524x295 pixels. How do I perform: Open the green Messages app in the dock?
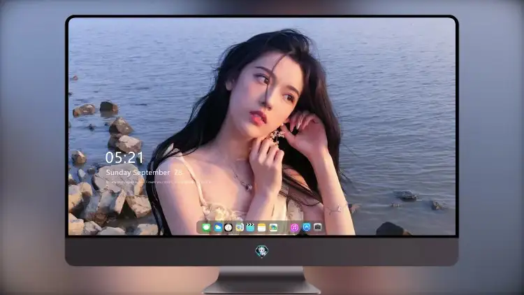point(206,228)
